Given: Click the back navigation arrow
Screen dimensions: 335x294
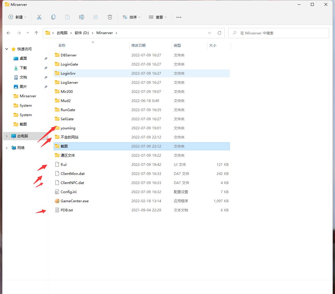Looking at the screenshot, I should (x=9, y=33).
